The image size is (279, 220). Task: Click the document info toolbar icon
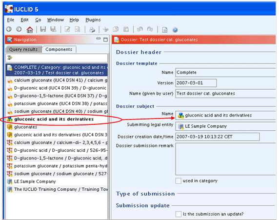click(x=165, y=30)
